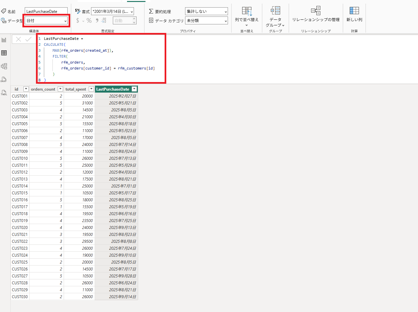Open Model view icon in sidebar
418x312 pixels.
[x=4, y=66]
